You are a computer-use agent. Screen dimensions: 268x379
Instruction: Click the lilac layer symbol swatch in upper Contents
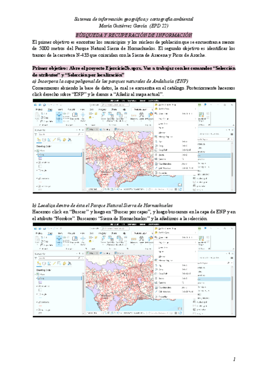point(41,158)
